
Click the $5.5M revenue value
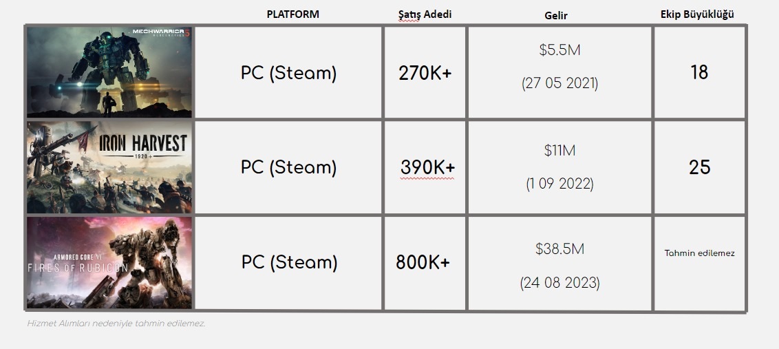[x=559, y=50]
